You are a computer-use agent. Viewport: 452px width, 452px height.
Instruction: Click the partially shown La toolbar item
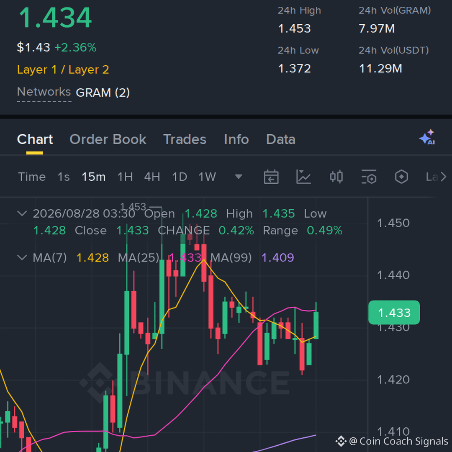point(432,177)
